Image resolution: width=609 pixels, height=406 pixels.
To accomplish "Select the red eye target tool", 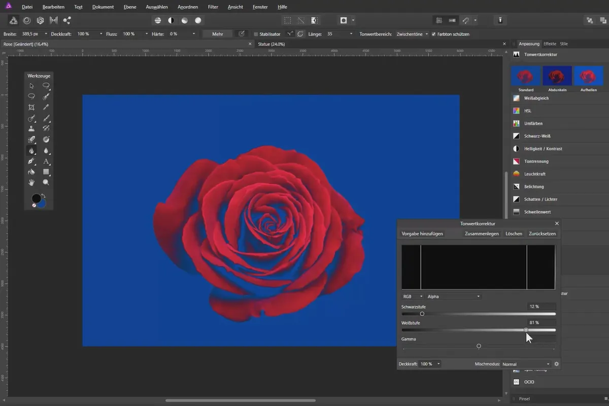I will (46, 140).
